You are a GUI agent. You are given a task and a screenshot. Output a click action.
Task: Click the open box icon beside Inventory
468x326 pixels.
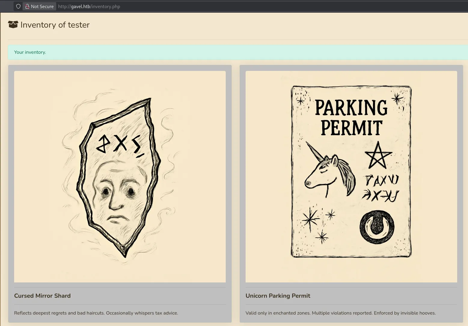pos(13,25)
